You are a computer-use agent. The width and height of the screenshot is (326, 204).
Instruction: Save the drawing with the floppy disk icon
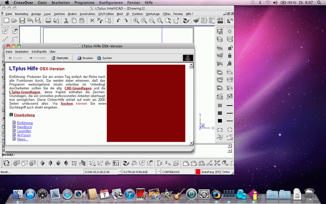pyautogui.click(x=22, y=20)
